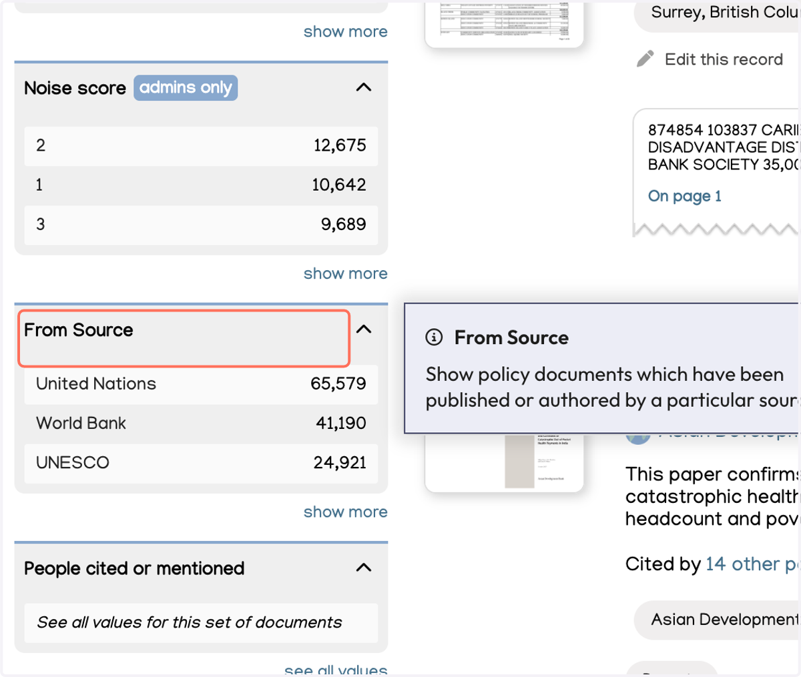Click the 24,921 count for UNESCO

pyautogui.click(x=340, y=462)
